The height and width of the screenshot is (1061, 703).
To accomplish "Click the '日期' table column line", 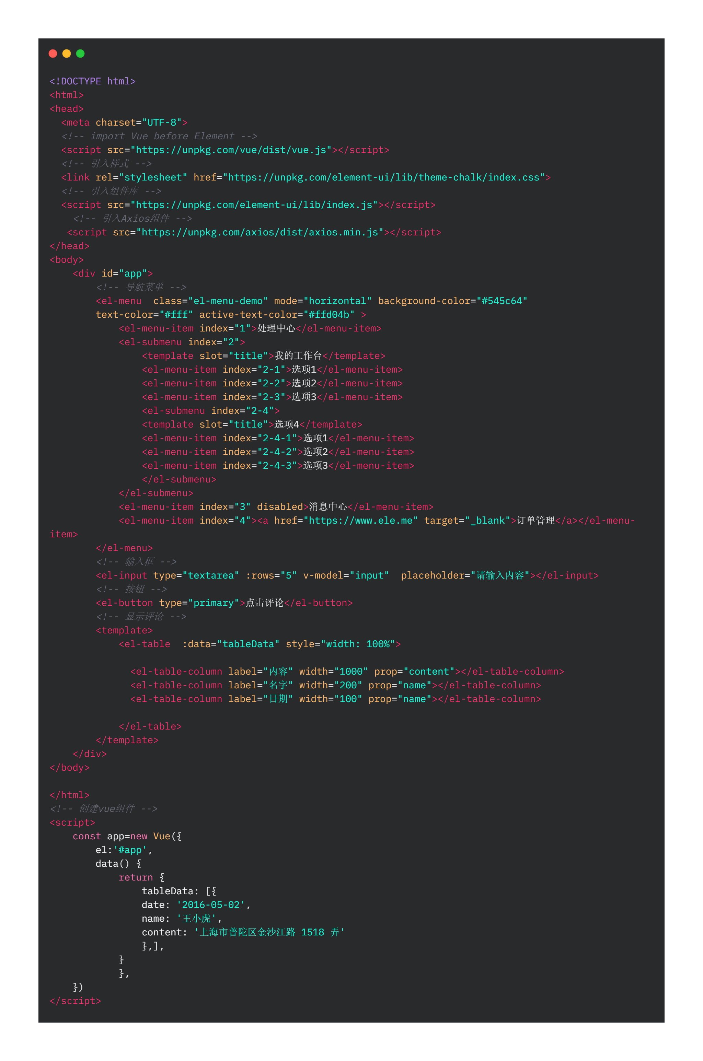I will coord(336,699).
